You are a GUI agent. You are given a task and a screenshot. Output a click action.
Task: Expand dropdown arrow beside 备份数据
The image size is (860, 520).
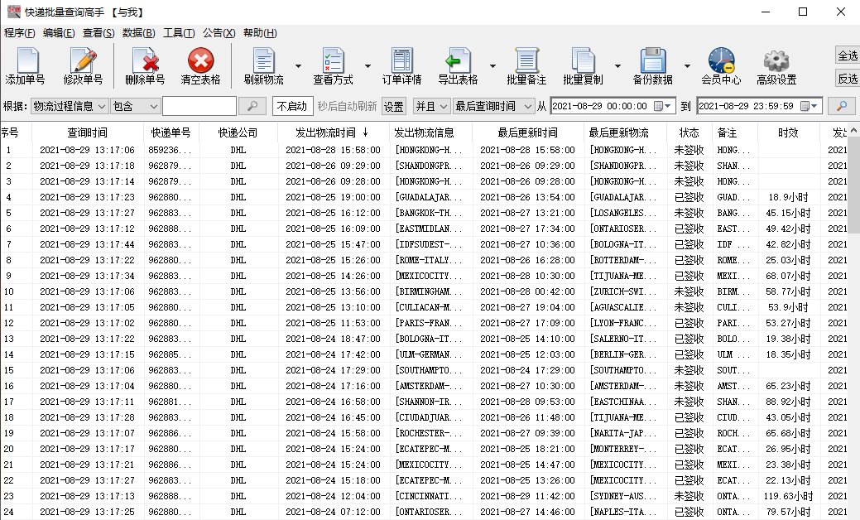click(687, 66)
